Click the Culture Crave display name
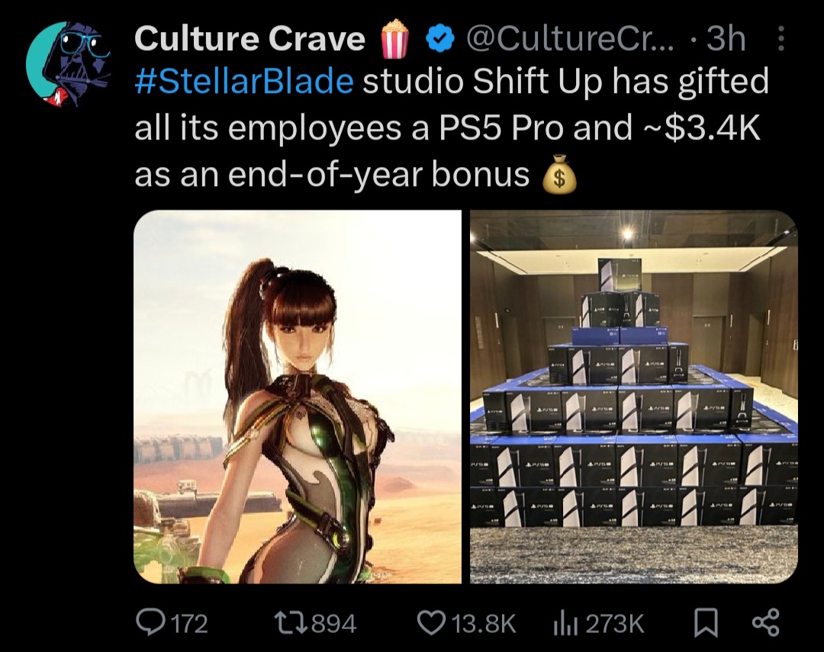The height and width of the screenshot is (652, 824). [x=249, y=38]
